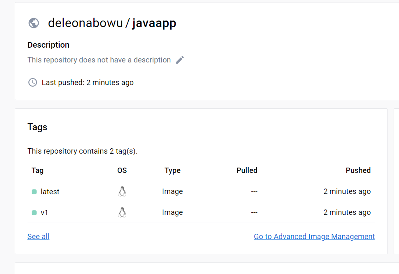Click the Pushed column header
Screen dimensions: 399x274
click(358, 170)
